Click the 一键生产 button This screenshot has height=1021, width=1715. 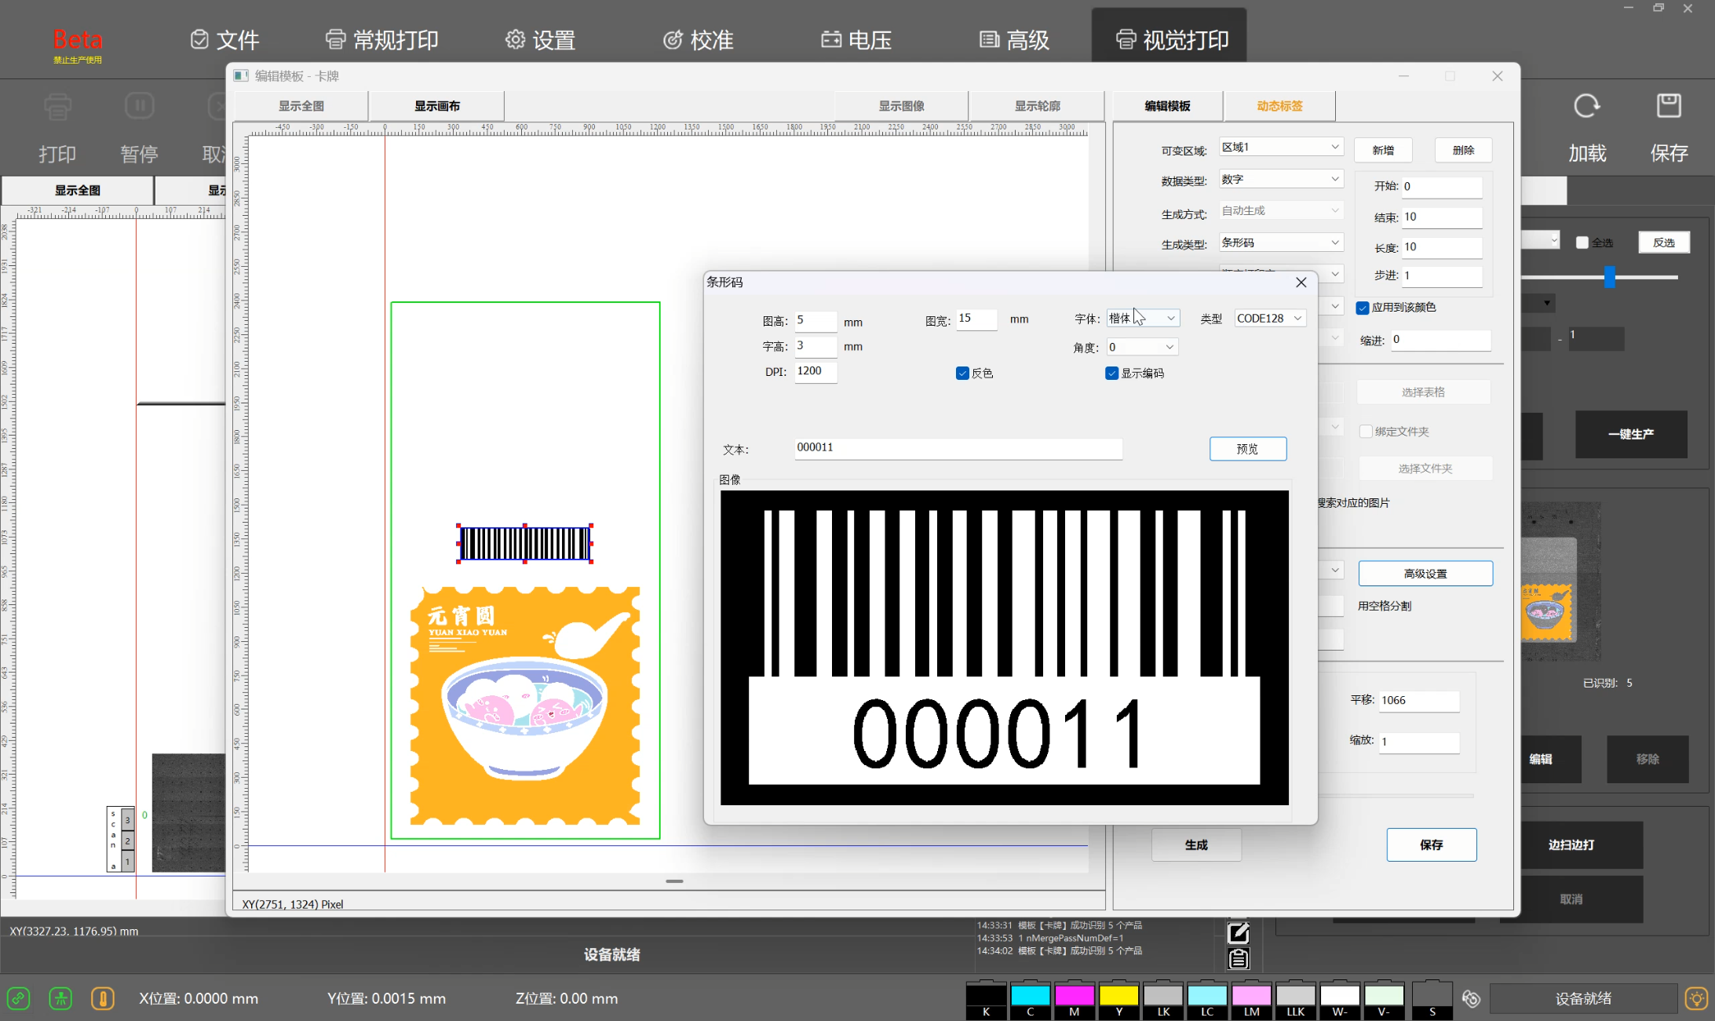point(1631,434)
